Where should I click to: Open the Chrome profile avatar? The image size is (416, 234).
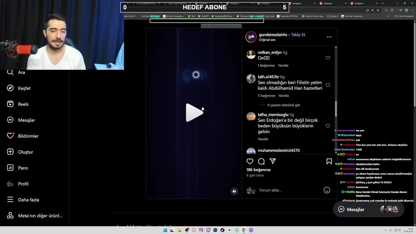coord(406,10)
